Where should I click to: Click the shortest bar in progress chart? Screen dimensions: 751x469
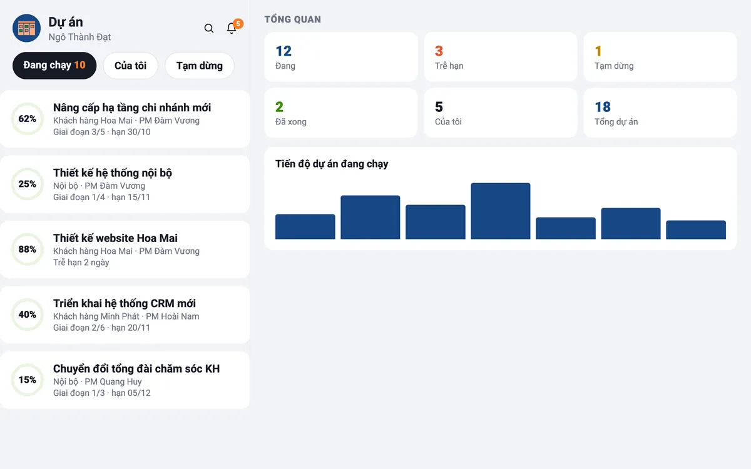(696, 229)
